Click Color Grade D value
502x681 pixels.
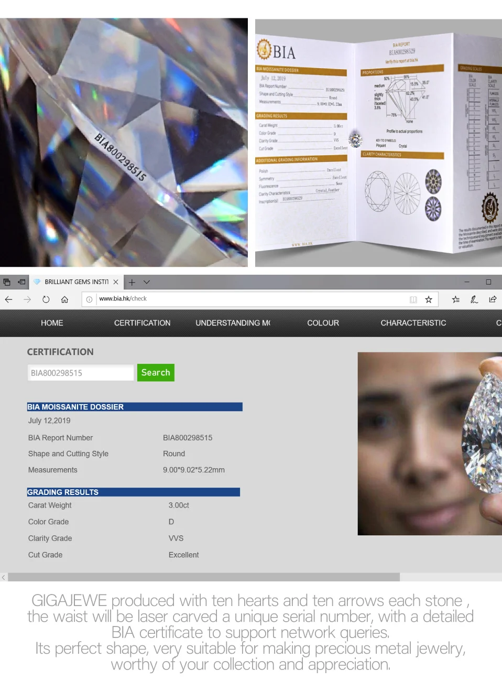(x=171, y=522)
